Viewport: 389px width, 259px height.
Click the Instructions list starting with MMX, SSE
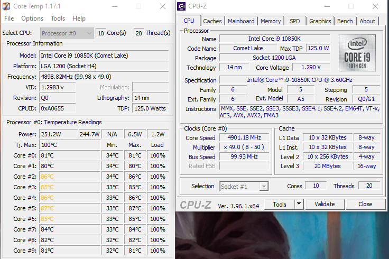(300, 112)
